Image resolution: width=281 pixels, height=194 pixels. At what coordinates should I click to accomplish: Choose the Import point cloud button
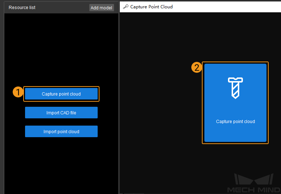(61, 131)
